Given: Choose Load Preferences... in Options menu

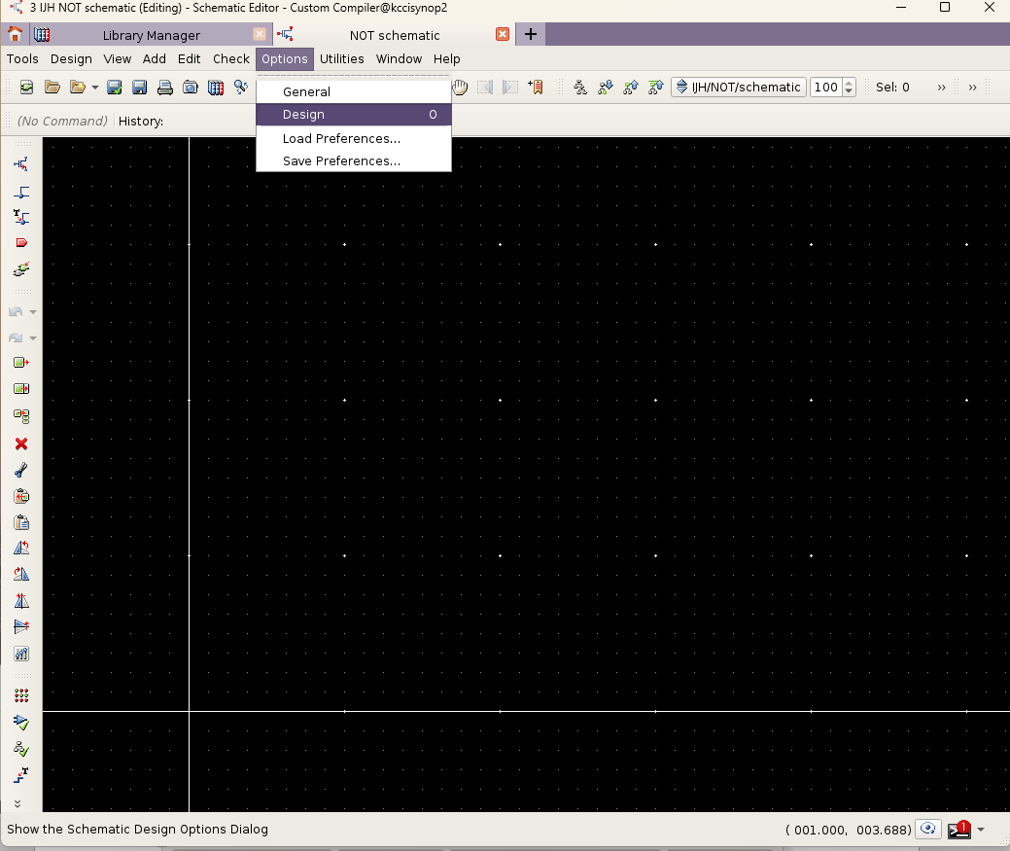Looking at the screenshot, I should 354,138.
